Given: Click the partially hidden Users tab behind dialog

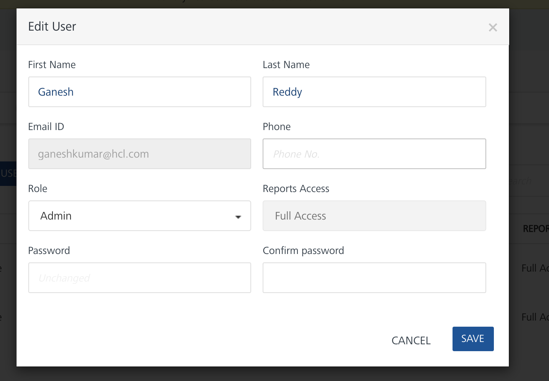Looking at the screenshot, I should pos(8,173).
